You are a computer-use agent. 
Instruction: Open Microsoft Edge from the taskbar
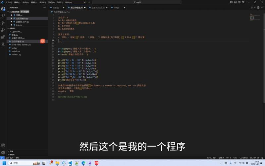(x=83, y=163)
